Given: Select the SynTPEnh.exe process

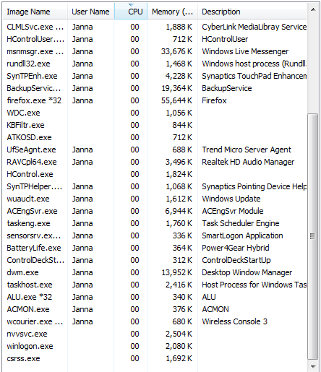Looking at the screenshot, I should (x=155, y=76).
